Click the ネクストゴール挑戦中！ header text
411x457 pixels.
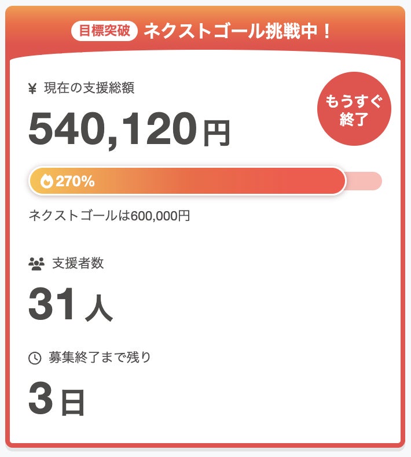point(238,31)
